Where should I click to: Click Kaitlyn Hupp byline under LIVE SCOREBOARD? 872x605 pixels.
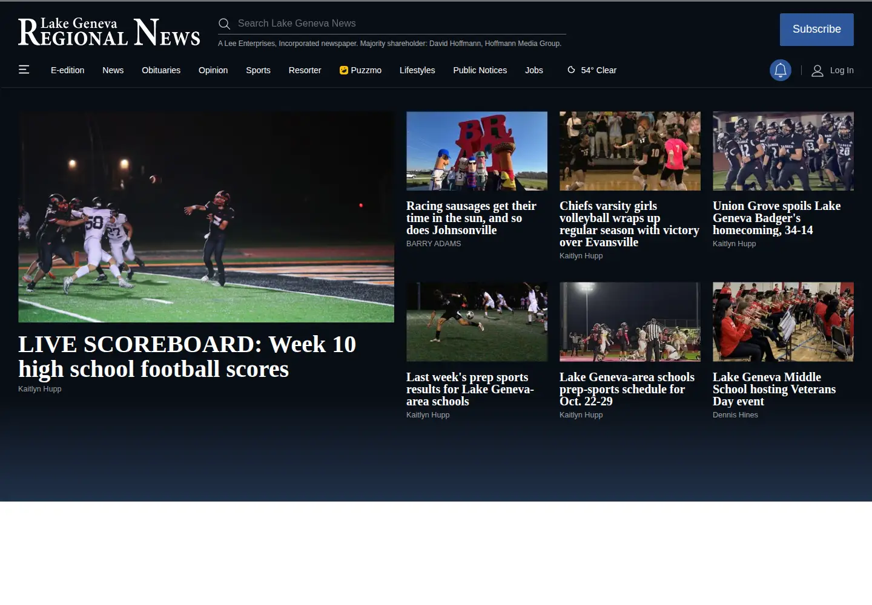click(40, 389)
